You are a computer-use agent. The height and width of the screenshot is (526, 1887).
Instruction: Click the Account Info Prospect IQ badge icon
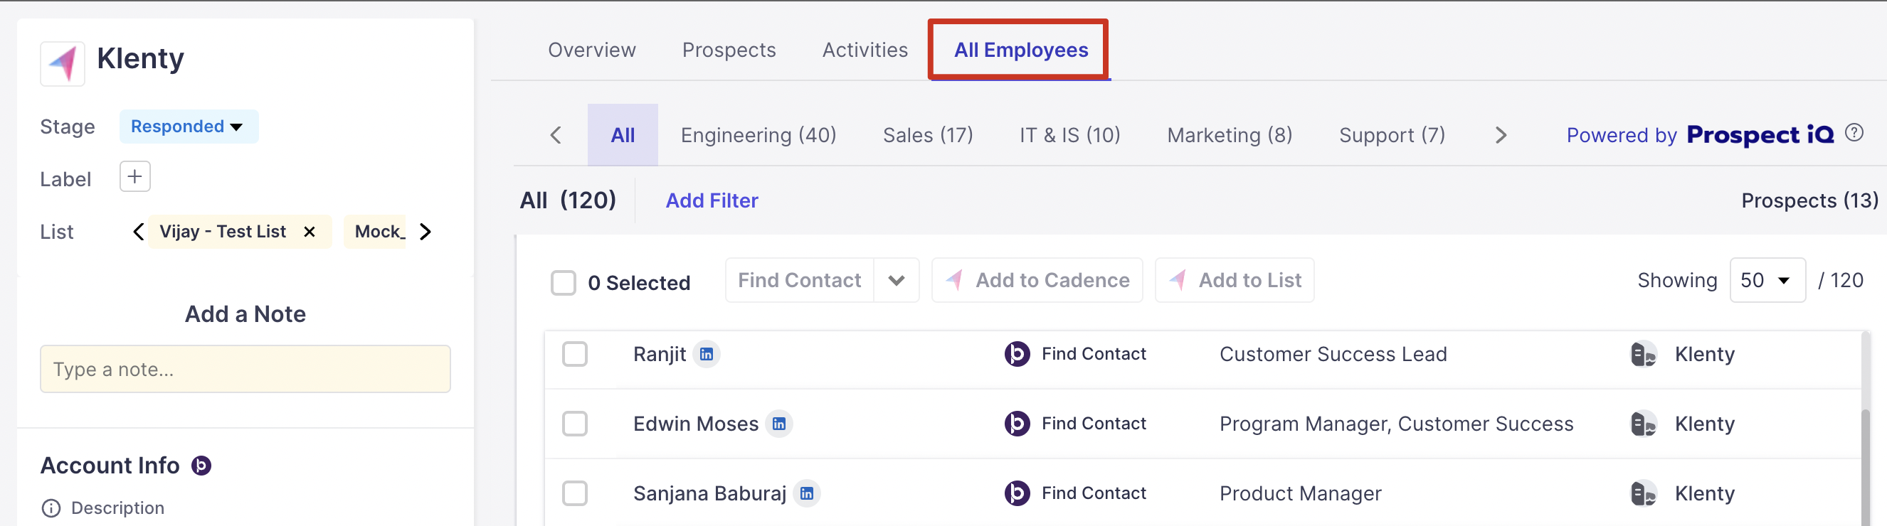coord(201,466)
